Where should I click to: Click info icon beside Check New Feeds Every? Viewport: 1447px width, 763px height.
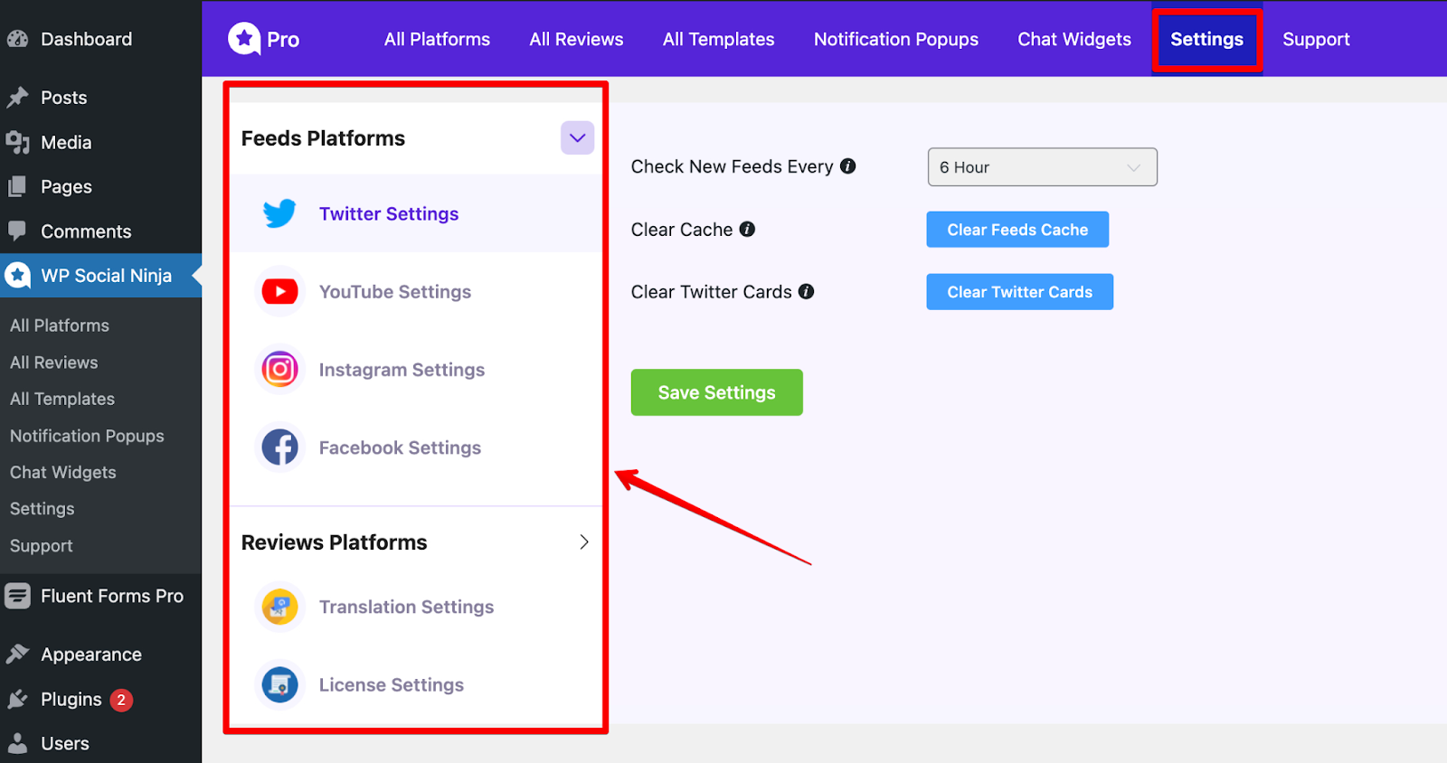pyautogui.click(x=847, y=166)
